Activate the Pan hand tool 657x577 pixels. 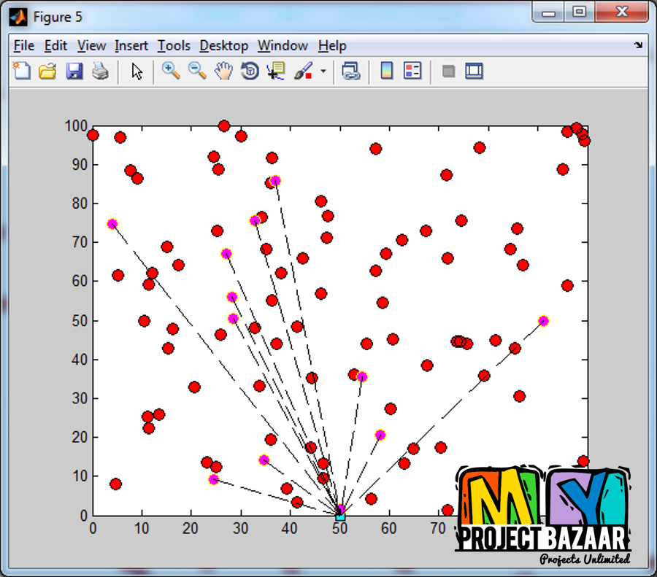click(x=223, y=71)
